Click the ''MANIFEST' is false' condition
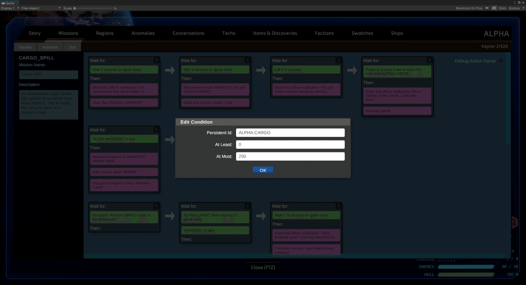 coord(215,230)
